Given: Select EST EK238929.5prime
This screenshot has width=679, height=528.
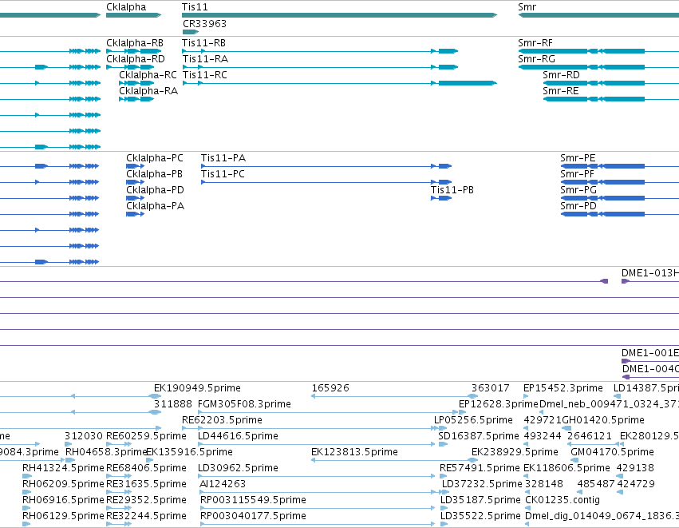Looking at the screenshot, I should (x=515, y=452).
